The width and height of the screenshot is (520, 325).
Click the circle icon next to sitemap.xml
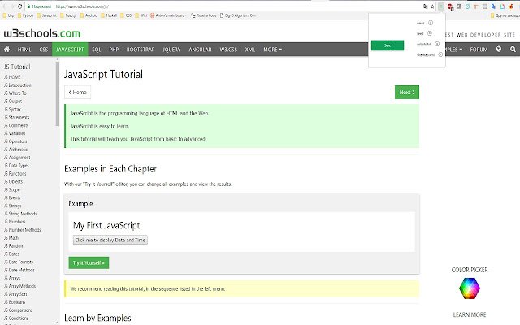click(440, 54)
